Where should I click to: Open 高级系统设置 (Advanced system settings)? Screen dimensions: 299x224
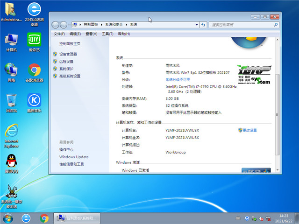pyautogui.click(x=70, y=76)
